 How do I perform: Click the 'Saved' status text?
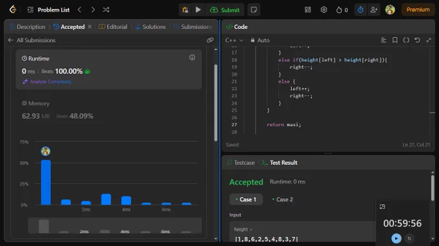(x=232, y=145)
